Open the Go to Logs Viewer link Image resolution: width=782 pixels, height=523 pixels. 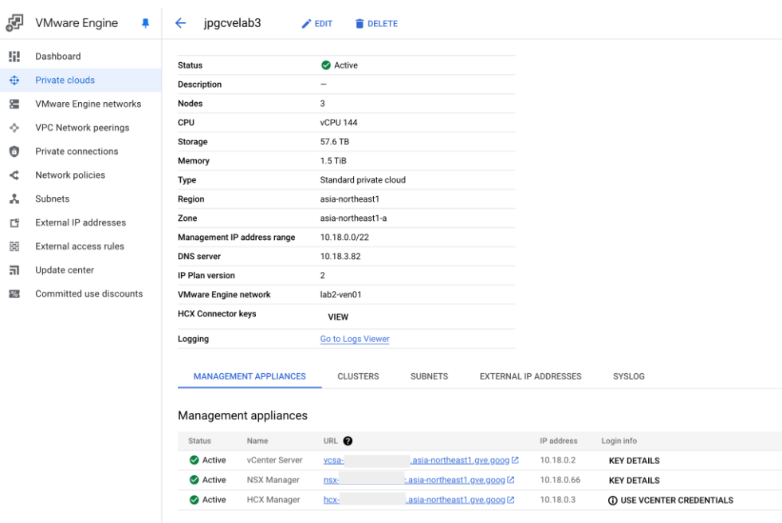pyautogui.click(x=355, y=339)
